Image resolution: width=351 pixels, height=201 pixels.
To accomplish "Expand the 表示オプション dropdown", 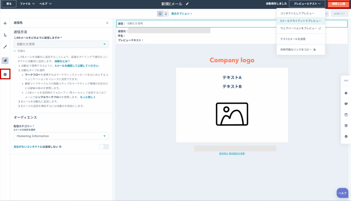I will (x=181, y=14).
